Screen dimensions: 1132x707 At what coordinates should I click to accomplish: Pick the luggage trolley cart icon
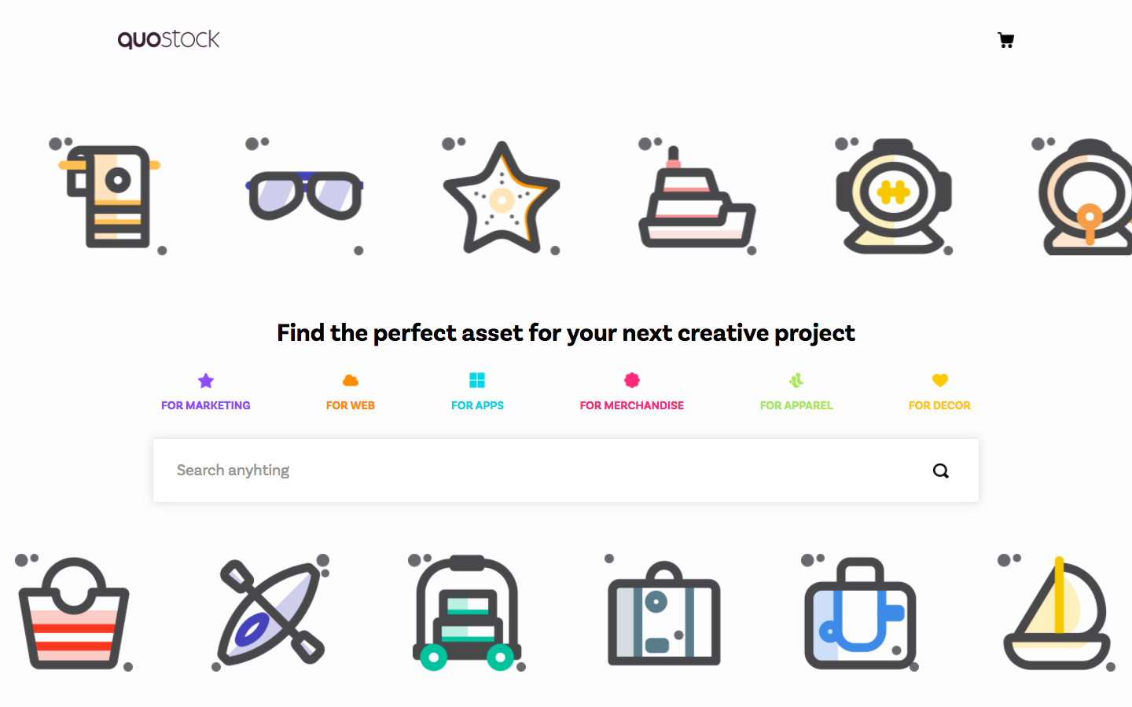point(467,613)
